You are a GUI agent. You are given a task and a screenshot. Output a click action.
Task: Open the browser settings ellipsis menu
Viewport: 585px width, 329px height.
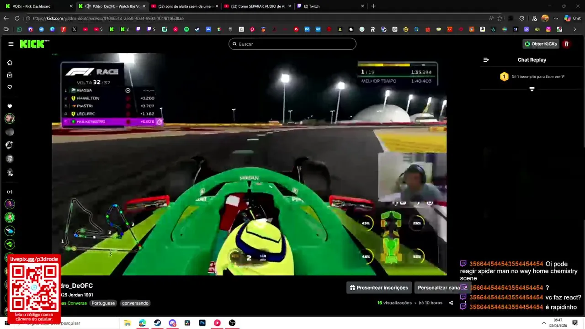click(x=556, y=18)
